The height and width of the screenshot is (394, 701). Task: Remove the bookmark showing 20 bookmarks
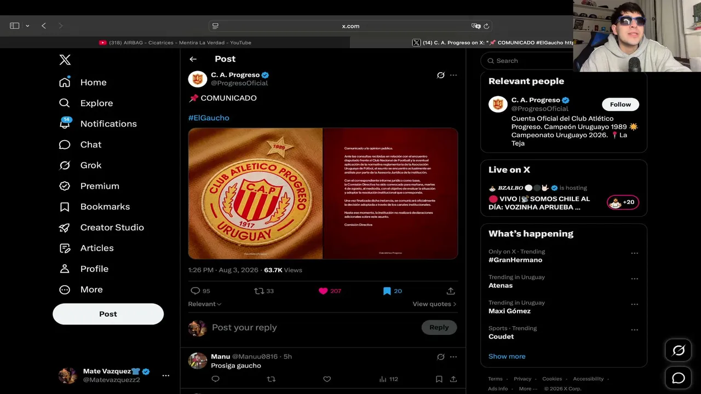pos(392,291)
